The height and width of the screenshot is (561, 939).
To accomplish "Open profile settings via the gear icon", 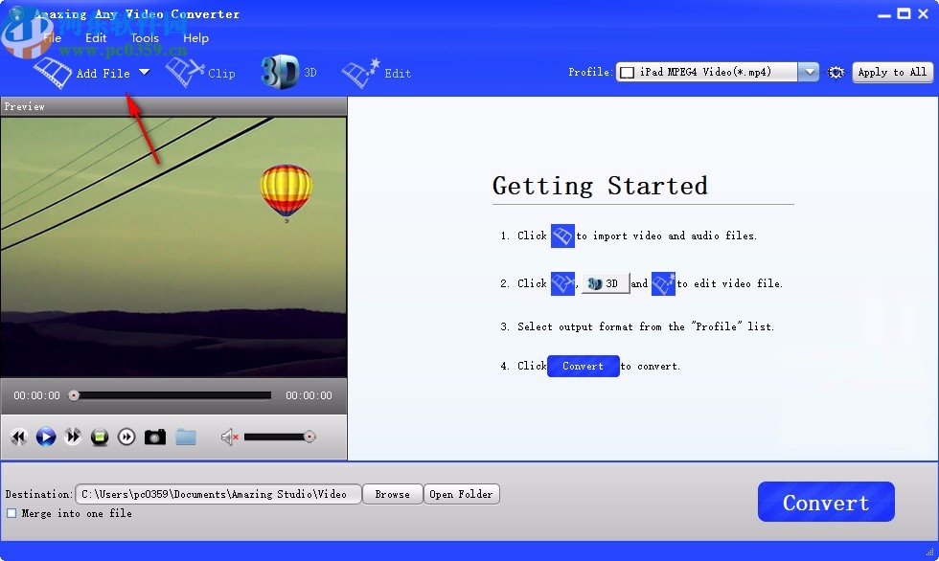I will pos(835,72).
